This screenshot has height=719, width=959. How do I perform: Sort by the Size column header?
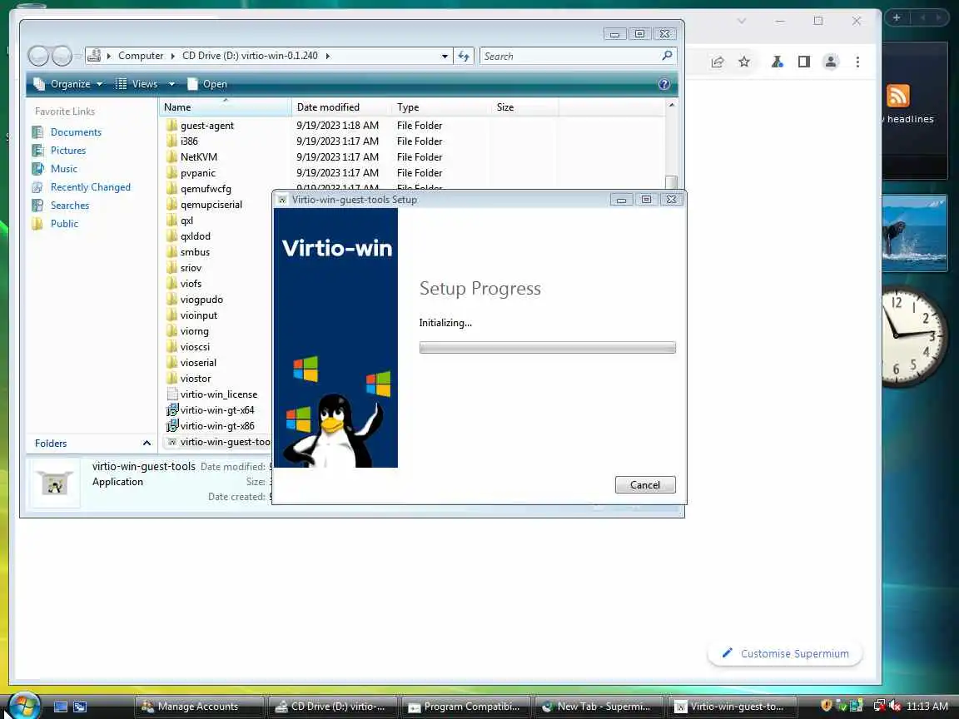[524, 107]
